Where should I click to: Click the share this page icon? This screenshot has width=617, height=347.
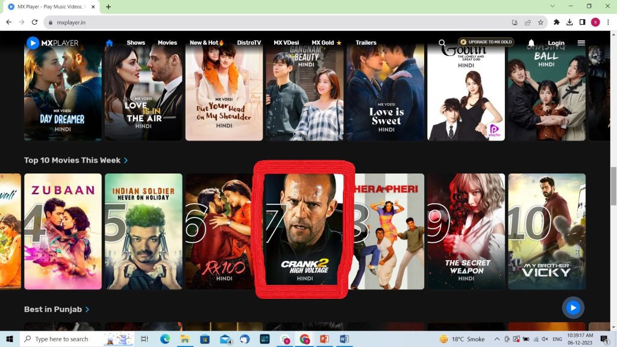tap(528, 22)
